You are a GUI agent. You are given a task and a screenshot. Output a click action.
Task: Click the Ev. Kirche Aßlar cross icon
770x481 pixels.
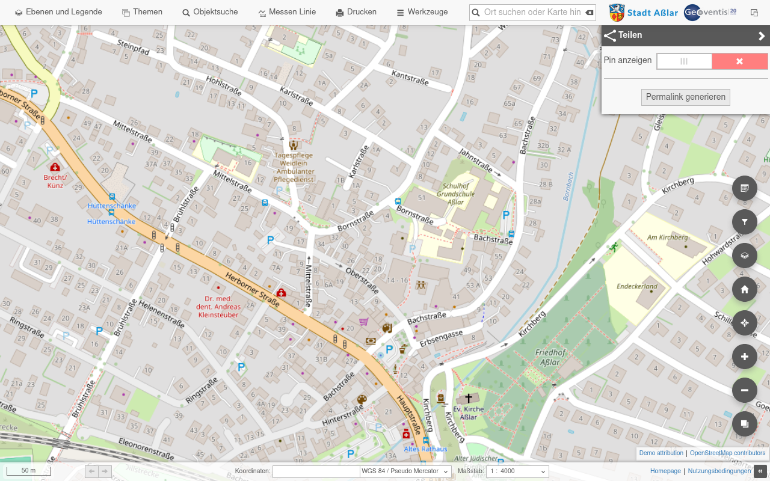[469, 399]
